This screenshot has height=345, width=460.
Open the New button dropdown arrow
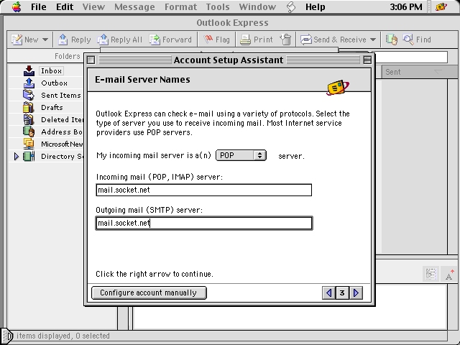45,40
